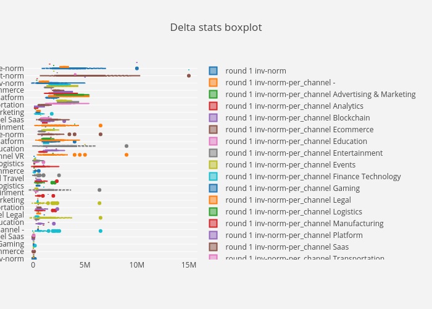The width and height of the screenshot is (432, 309).
Task: Click the brown outlier point near 15M
Action: point(189,75)
